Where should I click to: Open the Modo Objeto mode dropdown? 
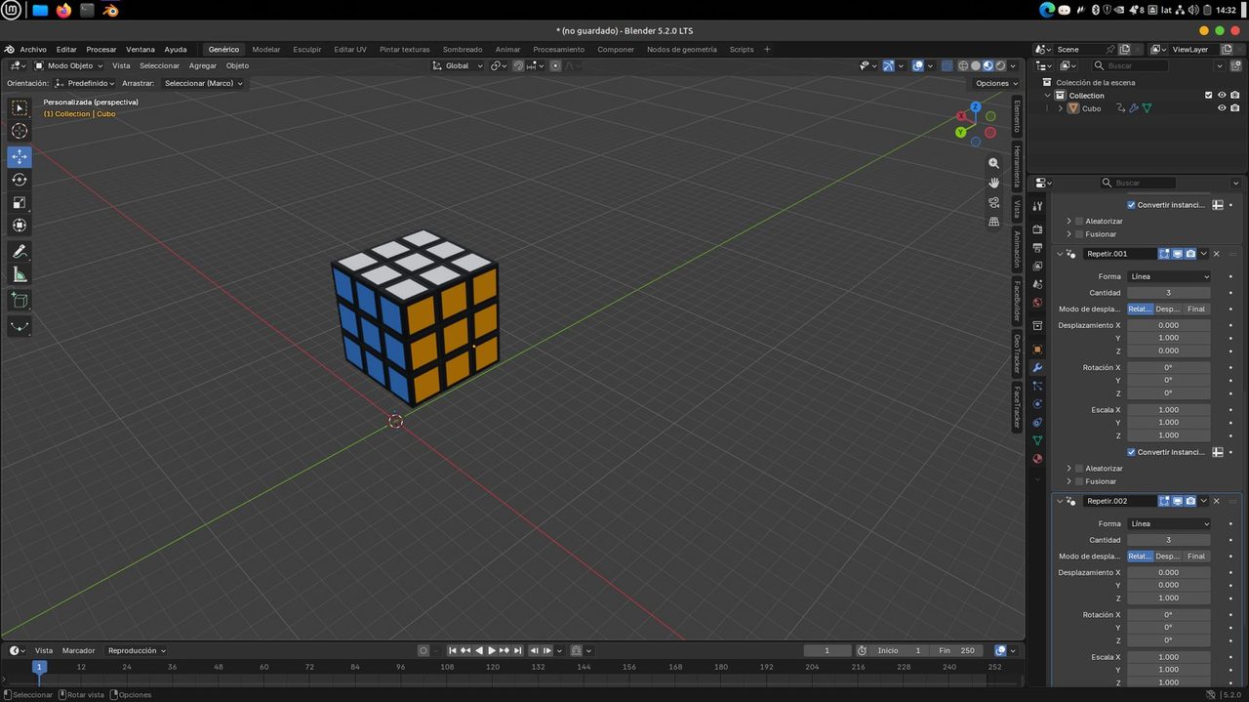pyautogui.click(x=69, y=65)
